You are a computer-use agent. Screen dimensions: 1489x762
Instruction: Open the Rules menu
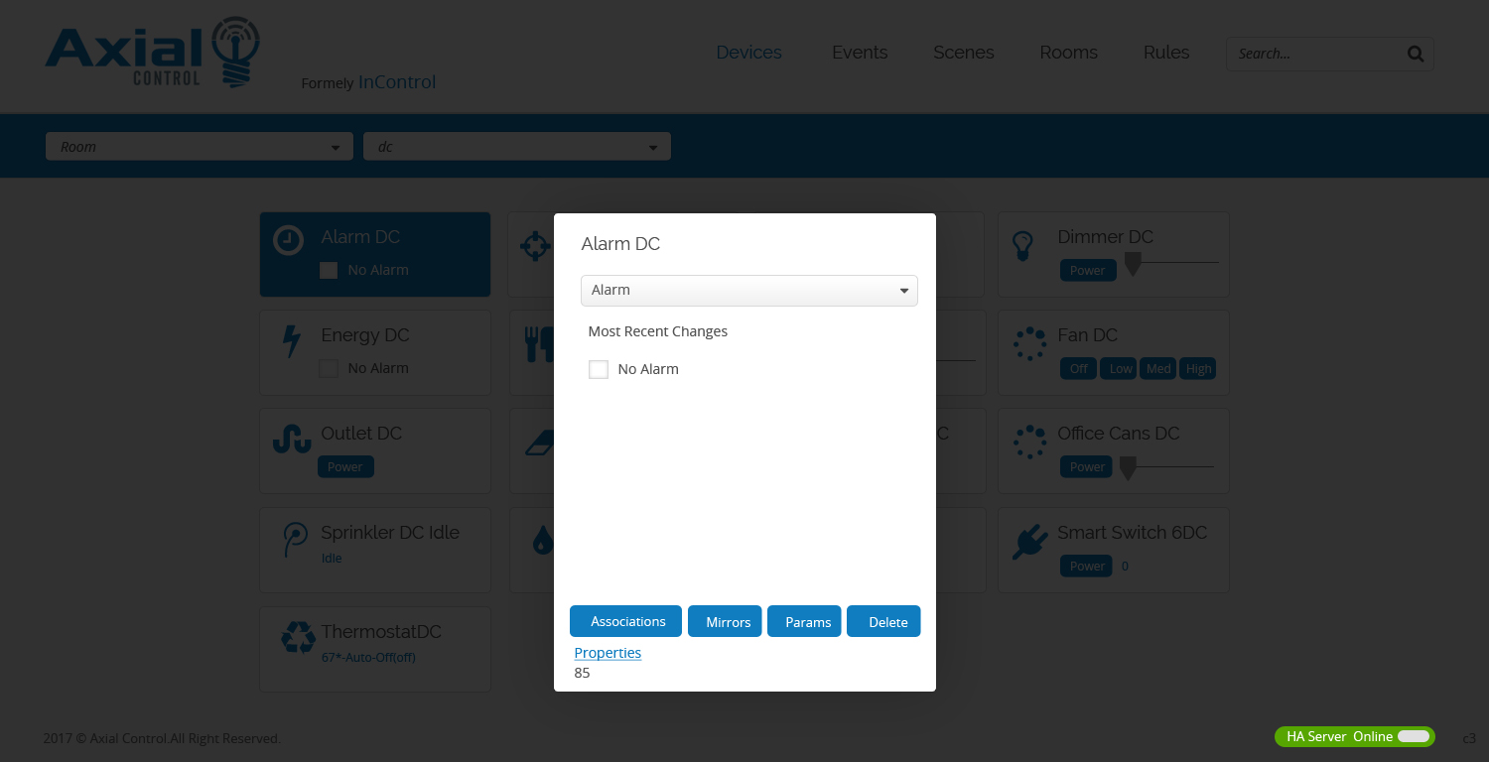[1166, 53]
